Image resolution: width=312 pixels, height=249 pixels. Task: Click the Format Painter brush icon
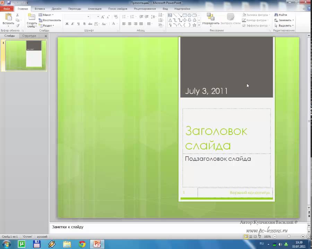(18, 26)
